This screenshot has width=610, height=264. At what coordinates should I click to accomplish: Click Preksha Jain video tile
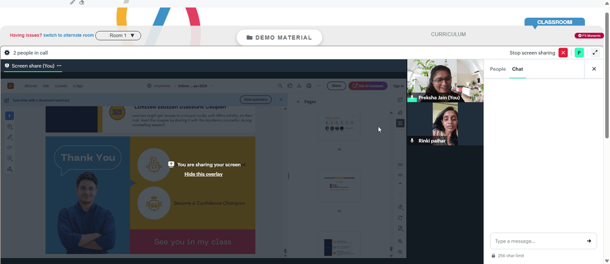[445, 81]
